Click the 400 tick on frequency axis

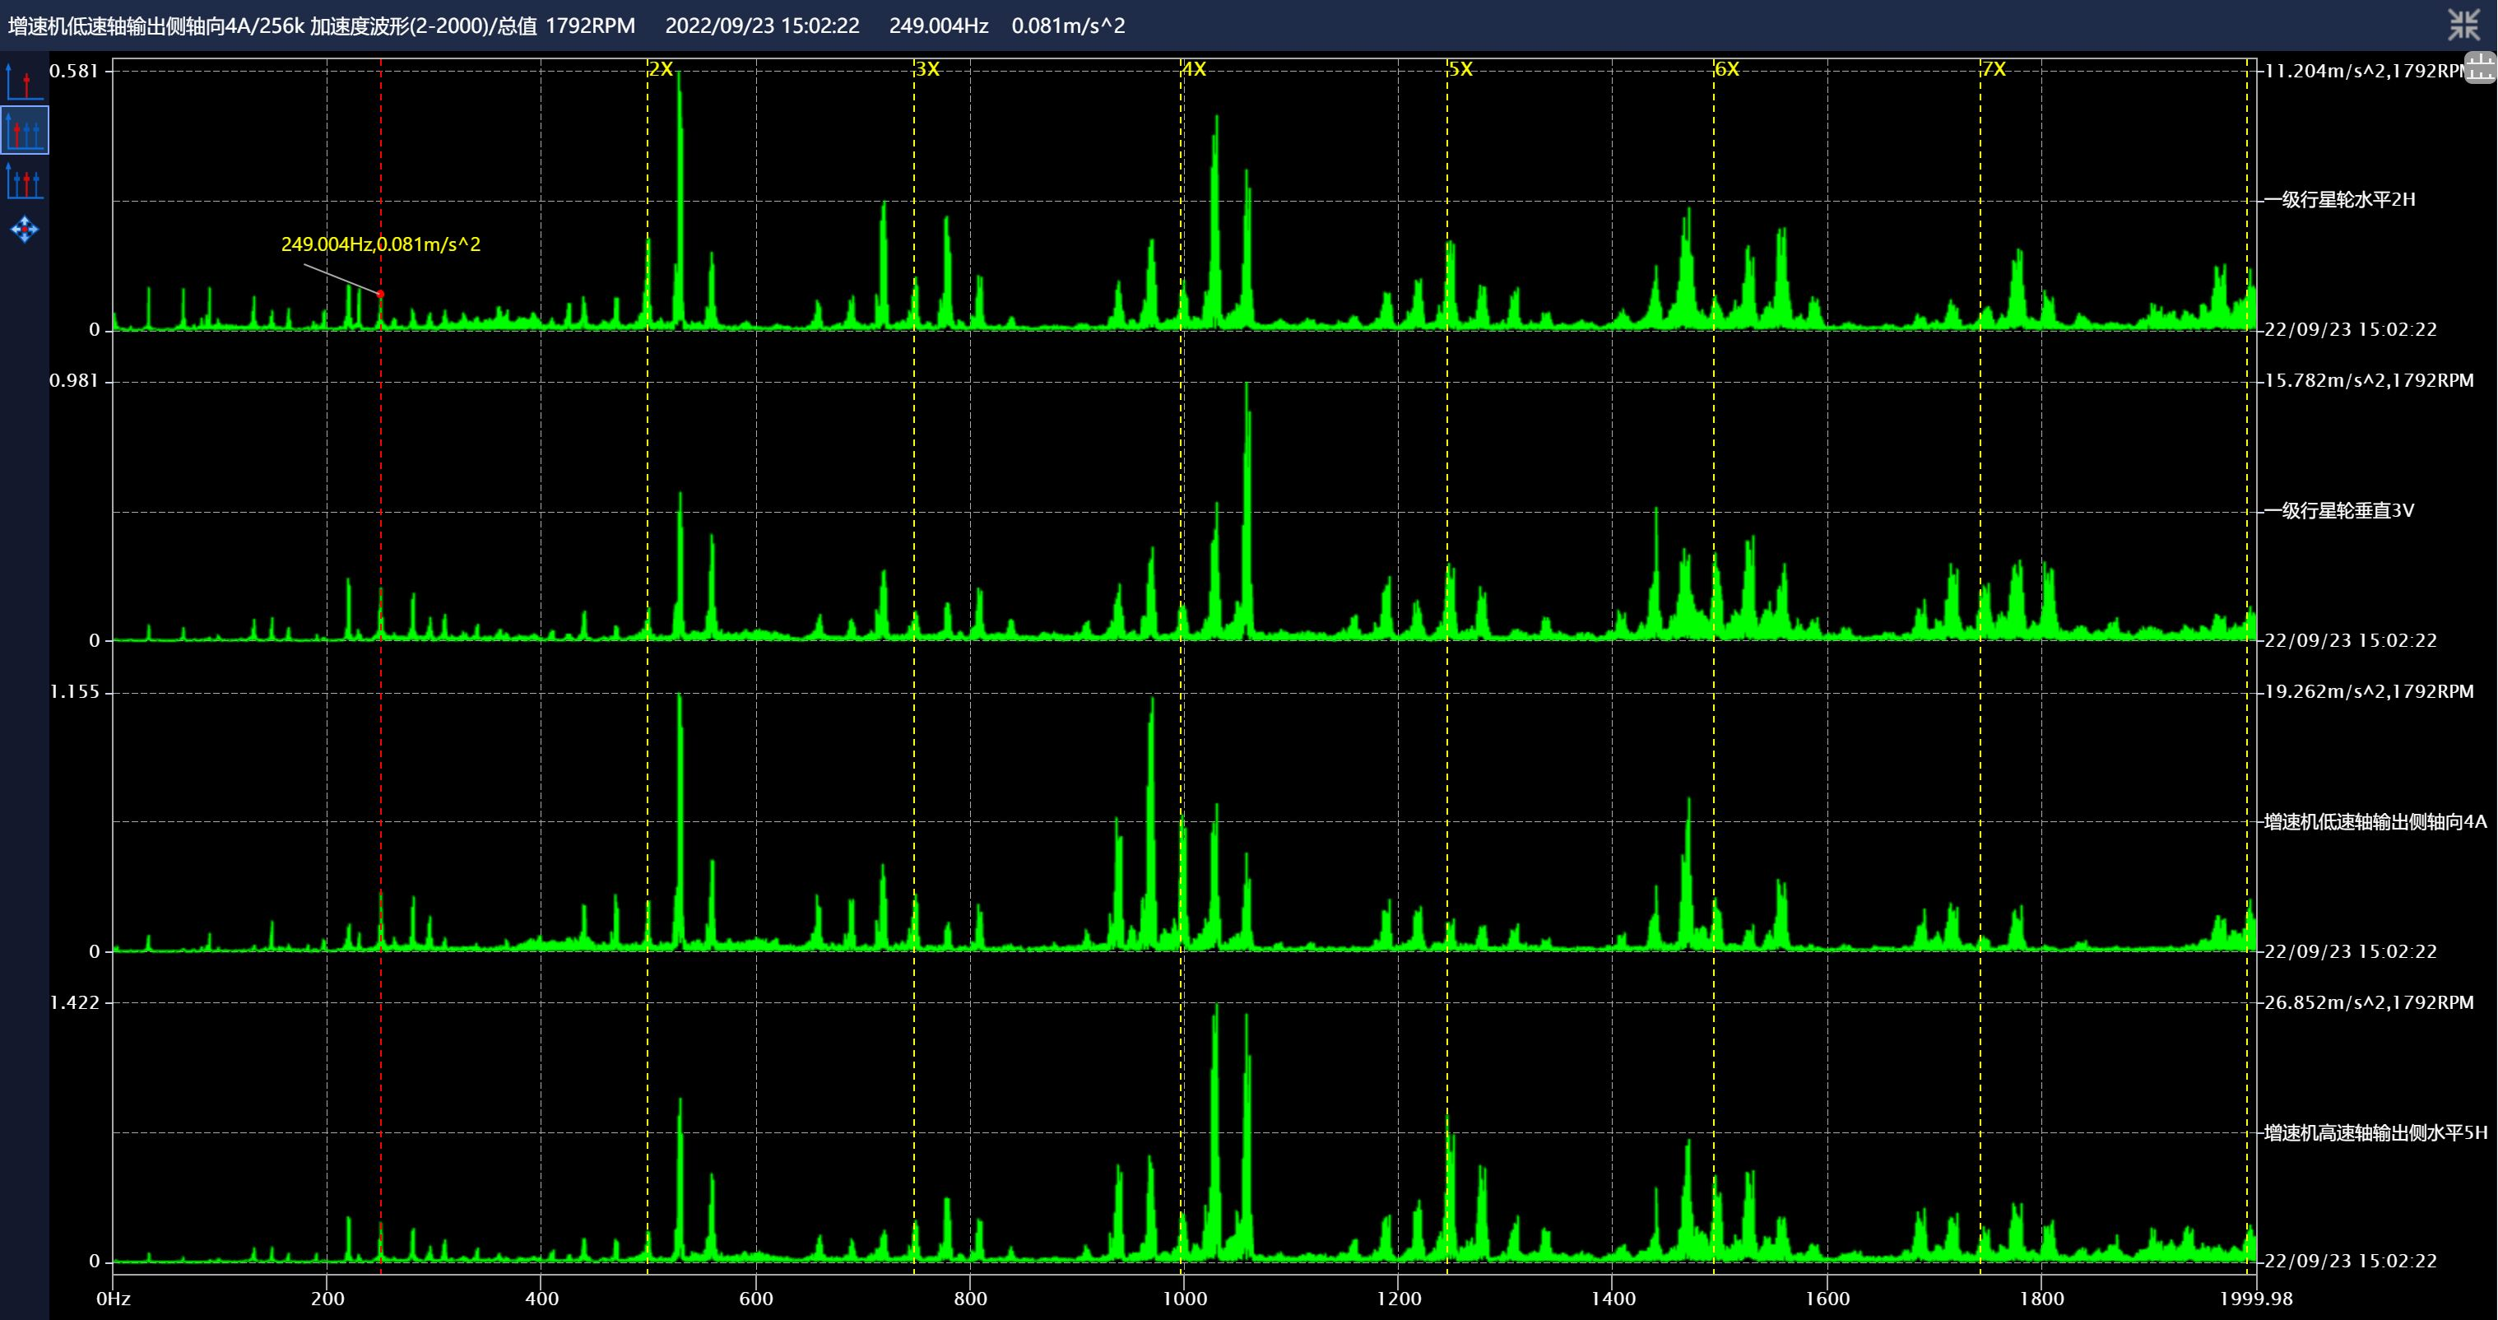tap(542, 1298)
